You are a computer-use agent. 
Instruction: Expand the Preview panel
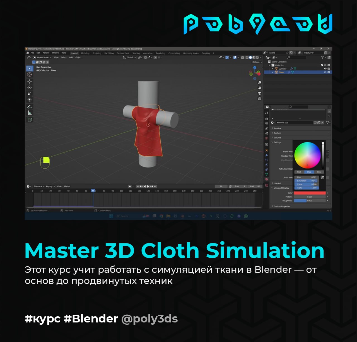coord(300,128)
